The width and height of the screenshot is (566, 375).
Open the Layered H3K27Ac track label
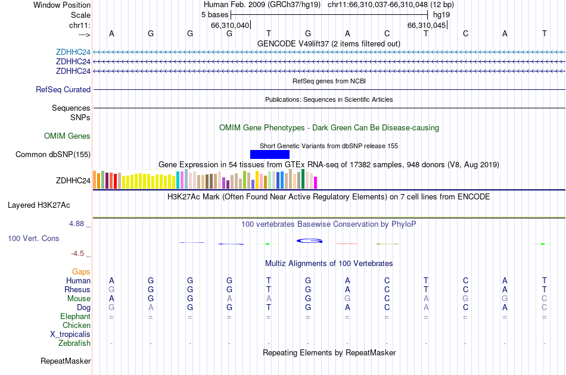pyautogui.click(x=39, y=205)
